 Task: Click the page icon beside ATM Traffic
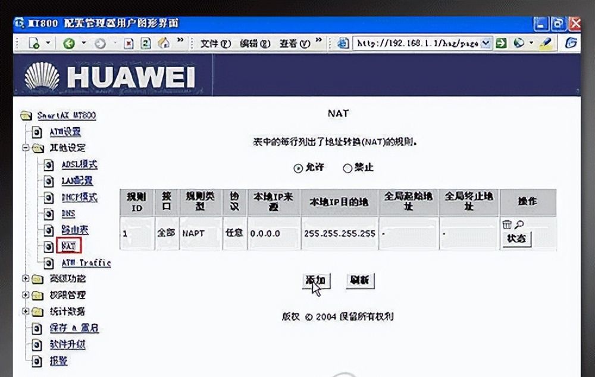click(x=49, y=263)
